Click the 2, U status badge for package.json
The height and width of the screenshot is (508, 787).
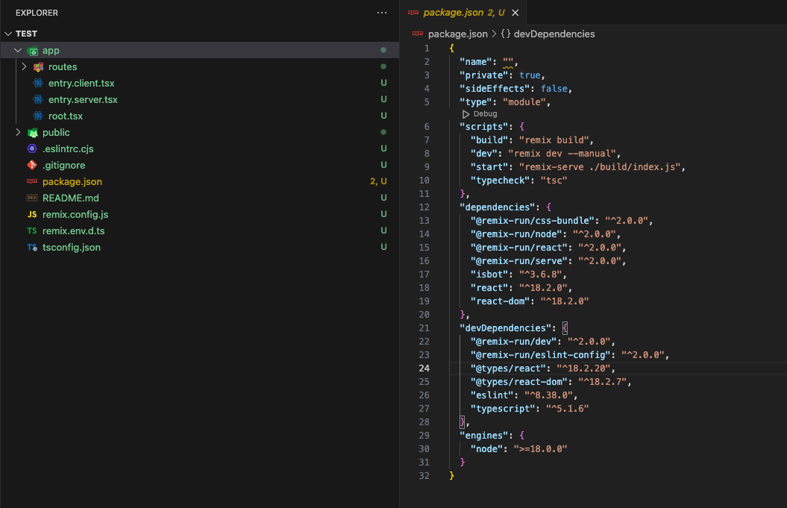[x=378, y=181]
